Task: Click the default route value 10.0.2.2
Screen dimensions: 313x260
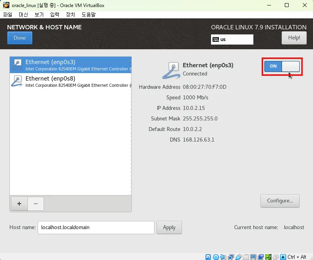Action: (x=192, y=129)
